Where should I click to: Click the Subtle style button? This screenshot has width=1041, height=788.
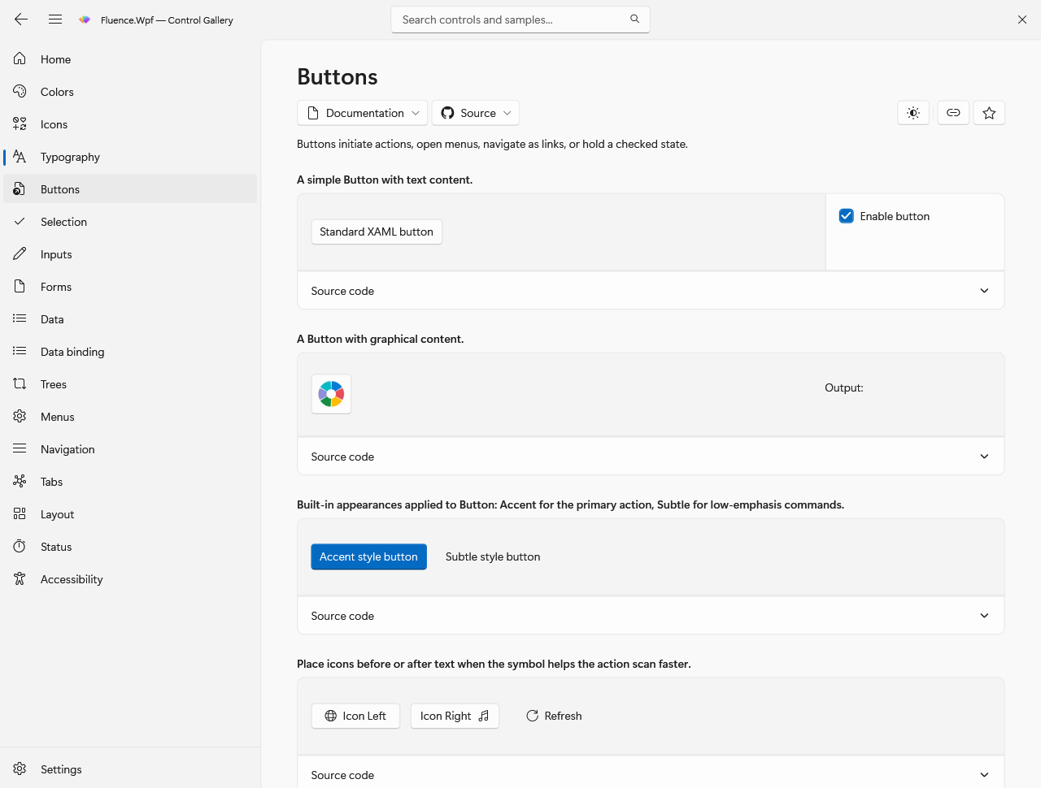pos(493,556)
